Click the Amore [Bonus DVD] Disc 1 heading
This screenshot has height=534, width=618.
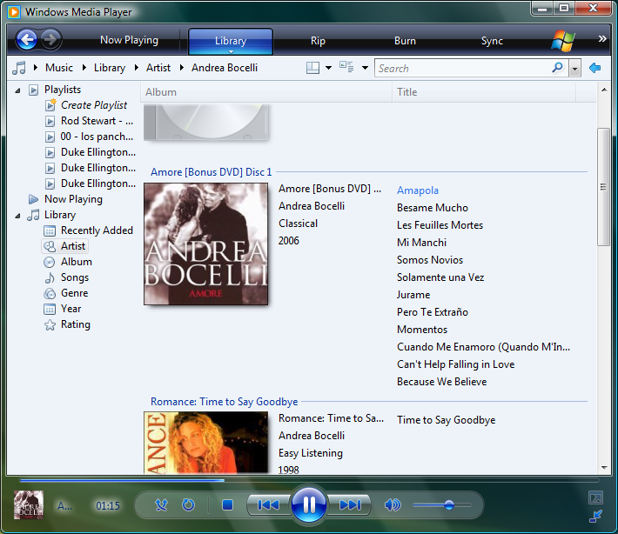coord(212,172)
